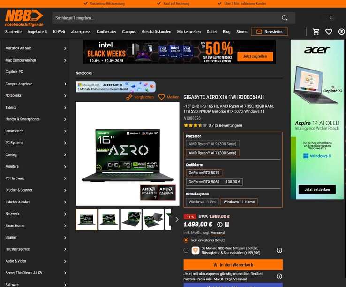Choose AMD Ryzen AI 9 (300 Serie) processor
Screen dimensions: 346x287
coord(212,144)
